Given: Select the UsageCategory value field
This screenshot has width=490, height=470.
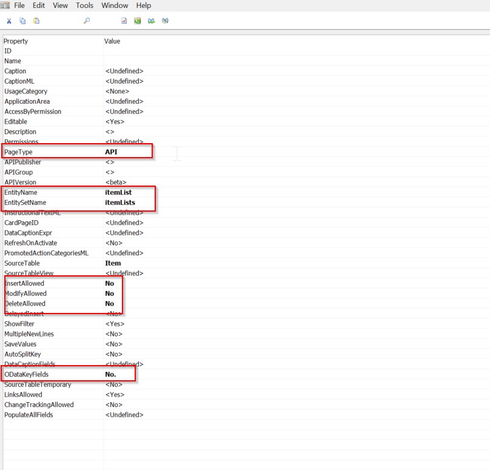Looking at the screenshot, I should (117, 92).
